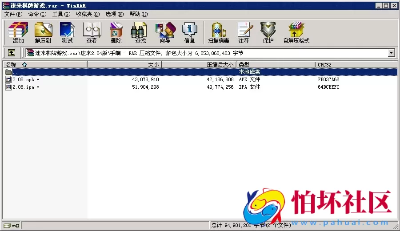Select the 2.08.apk file icon
400x231 pixels.
tap(8, 80)
